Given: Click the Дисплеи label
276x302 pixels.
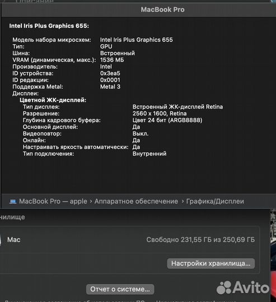Looking at the screenshot, I should pyautogui.click(x=25, y=93).
